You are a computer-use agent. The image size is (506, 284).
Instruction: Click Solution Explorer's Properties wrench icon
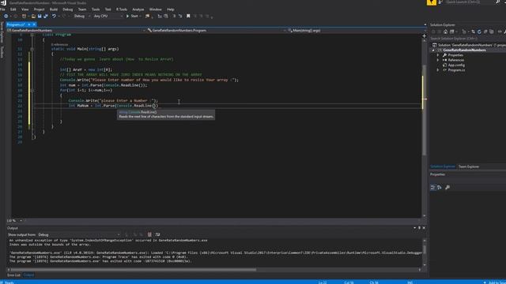point(505,32)
